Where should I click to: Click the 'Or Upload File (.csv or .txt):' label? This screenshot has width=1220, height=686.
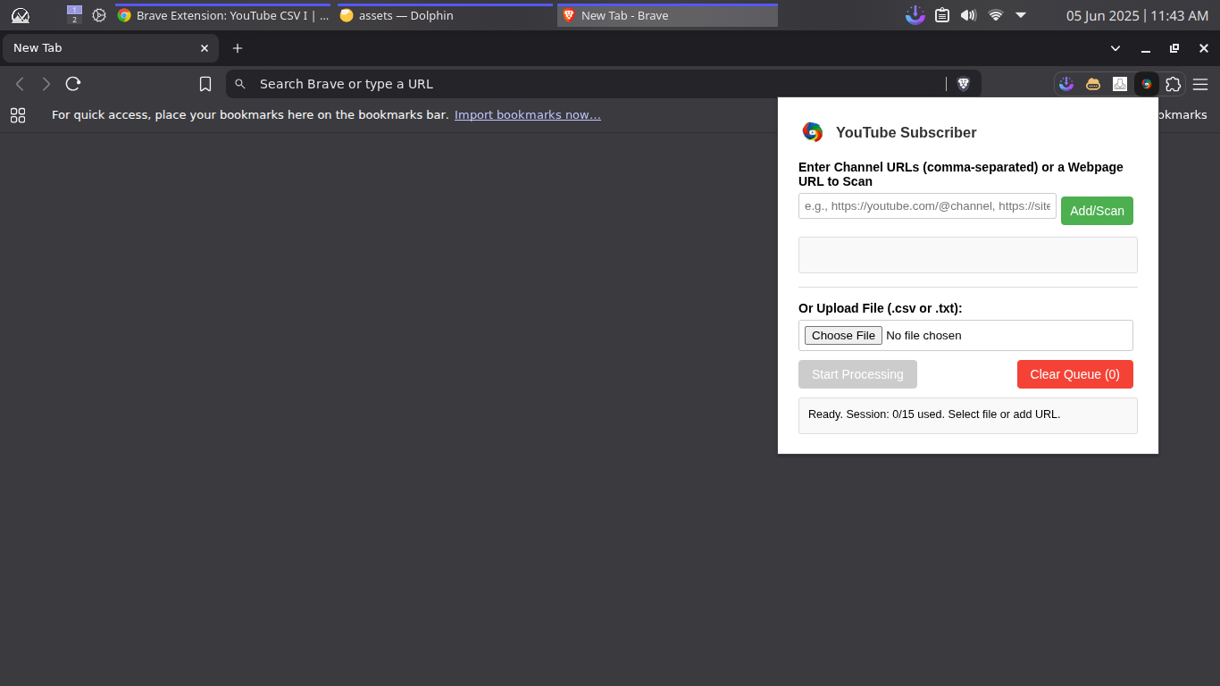point(881,308)
